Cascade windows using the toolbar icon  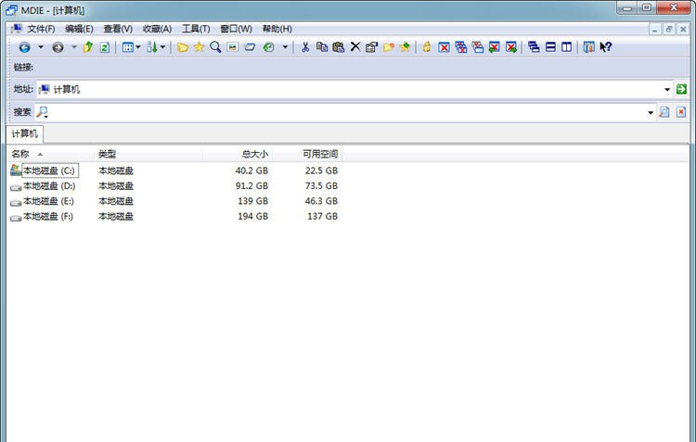[534, 47]
